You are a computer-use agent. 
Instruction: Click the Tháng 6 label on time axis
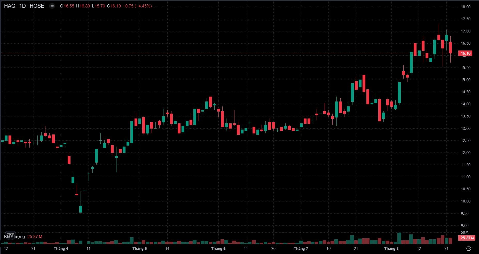pyautogui.click(x=218, y=249)
